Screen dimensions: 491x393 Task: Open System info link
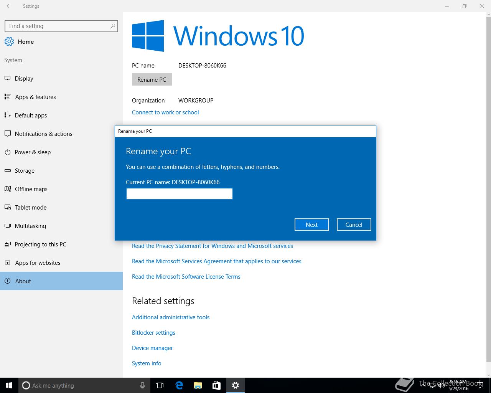[147, 363]
